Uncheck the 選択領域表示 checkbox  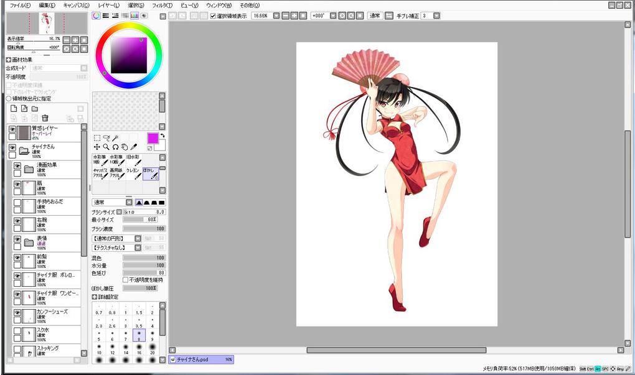pyautogui.click(x=213, y=16)
